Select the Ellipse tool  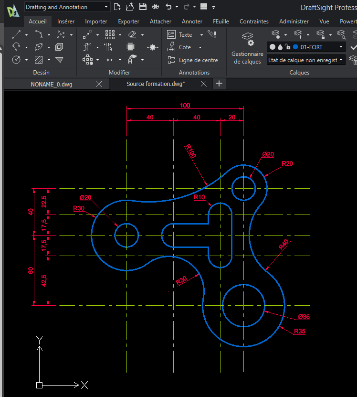39,47
